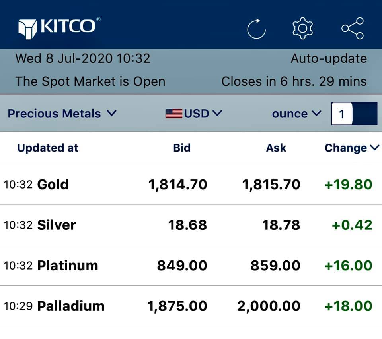Tap the share icon
This screenshot has width=382, height=339.
click(353, 28)
